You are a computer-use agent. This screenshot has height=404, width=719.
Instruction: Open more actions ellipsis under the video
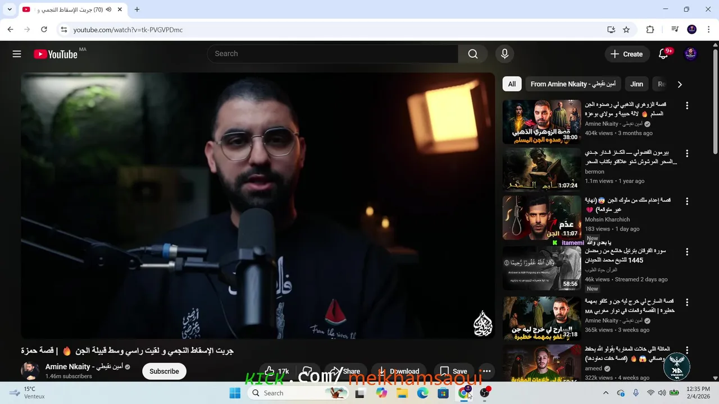[486, 371]
